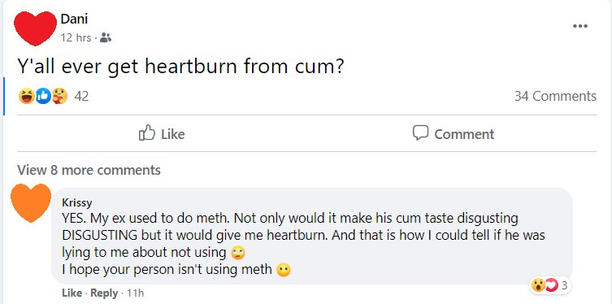Reply to Krissy's comment
The height and width of the screenshot is (304, 612).
[104, 293]
